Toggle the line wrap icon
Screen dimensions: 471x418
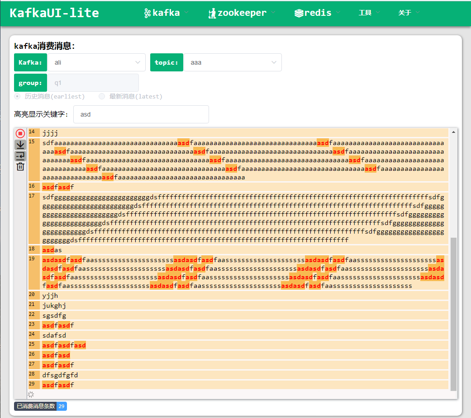(20, 156)
